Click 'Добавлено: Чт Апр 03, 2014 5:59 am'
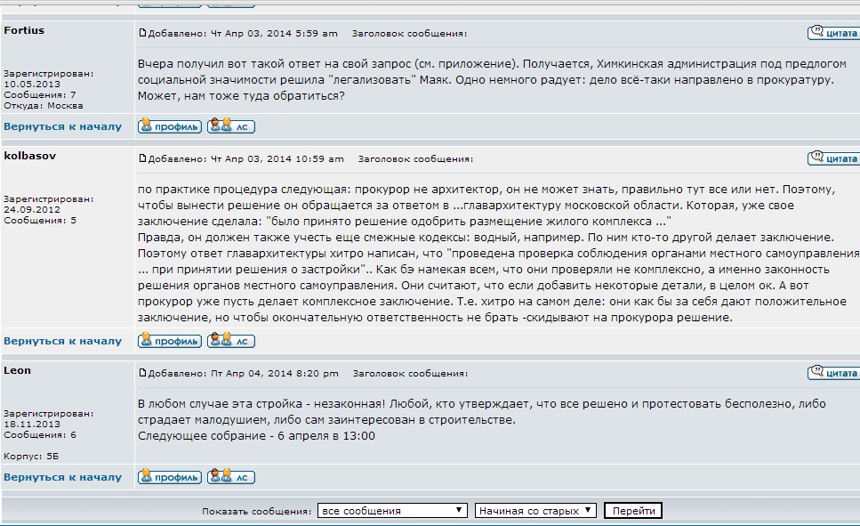This screenshot has height=526, width=860. click(243, 34)
